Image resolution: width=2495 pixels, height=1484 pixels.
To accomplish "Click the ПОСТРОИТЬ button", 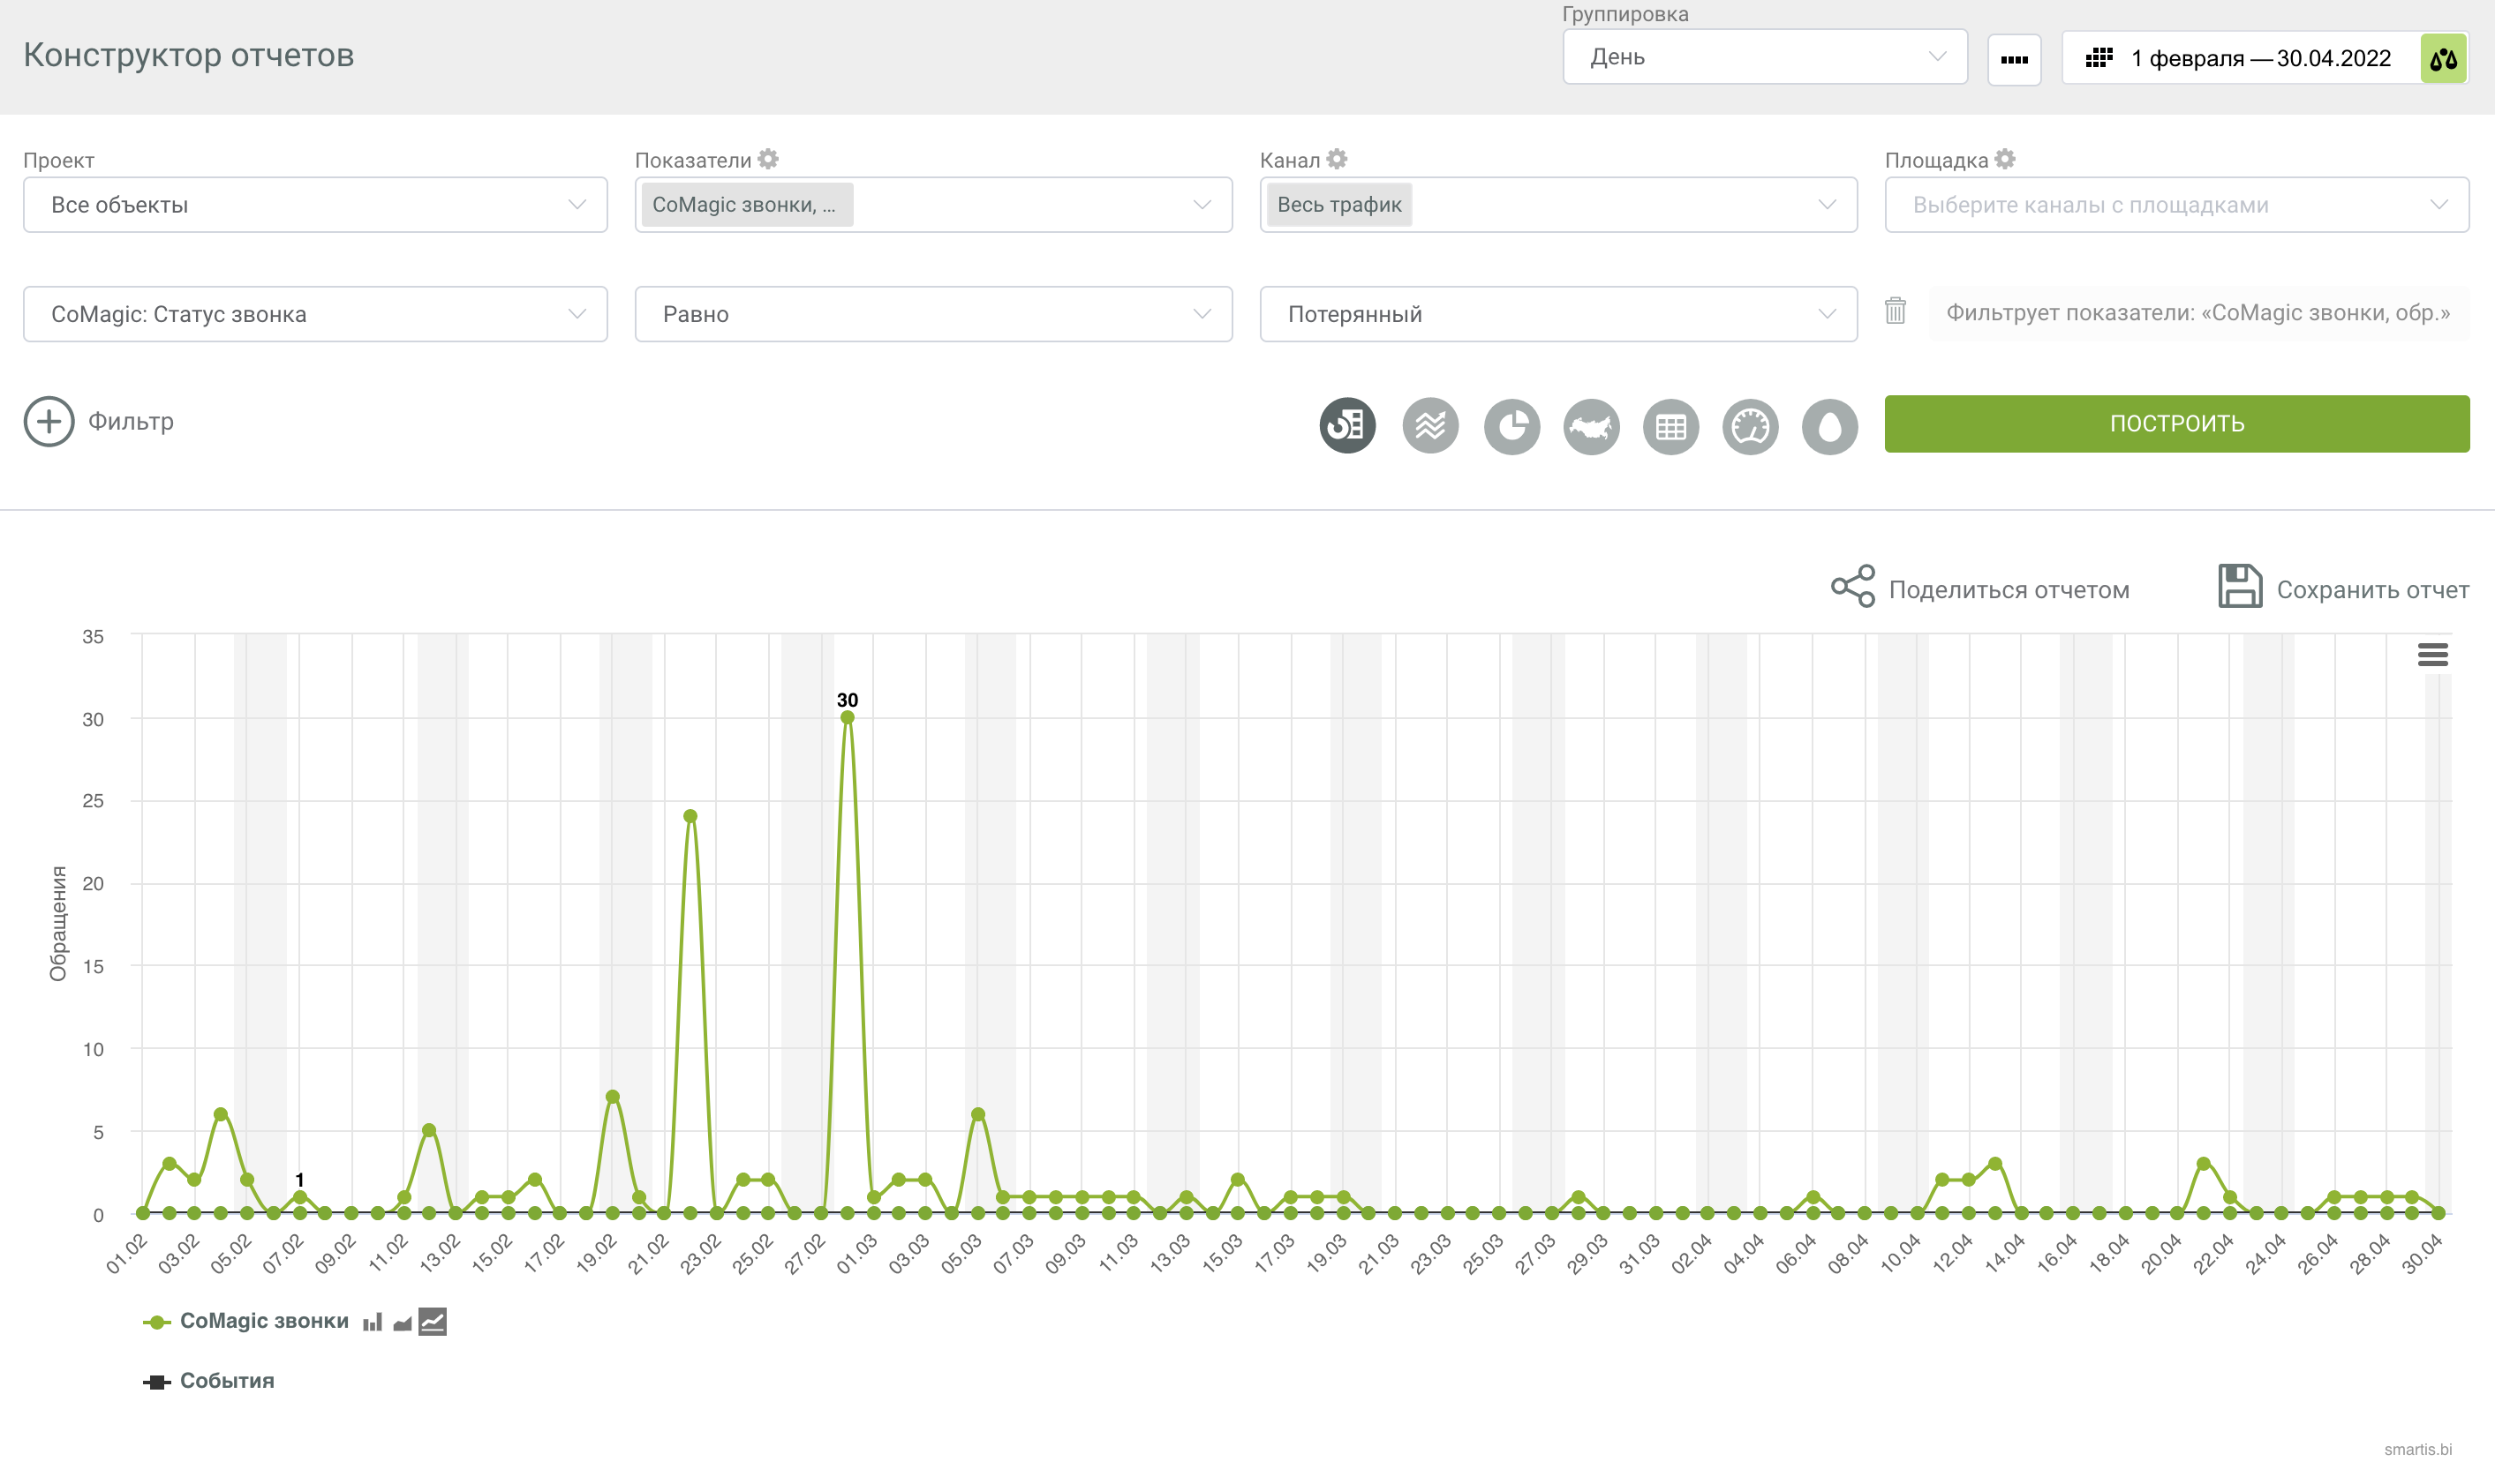I will [2176, 424].
